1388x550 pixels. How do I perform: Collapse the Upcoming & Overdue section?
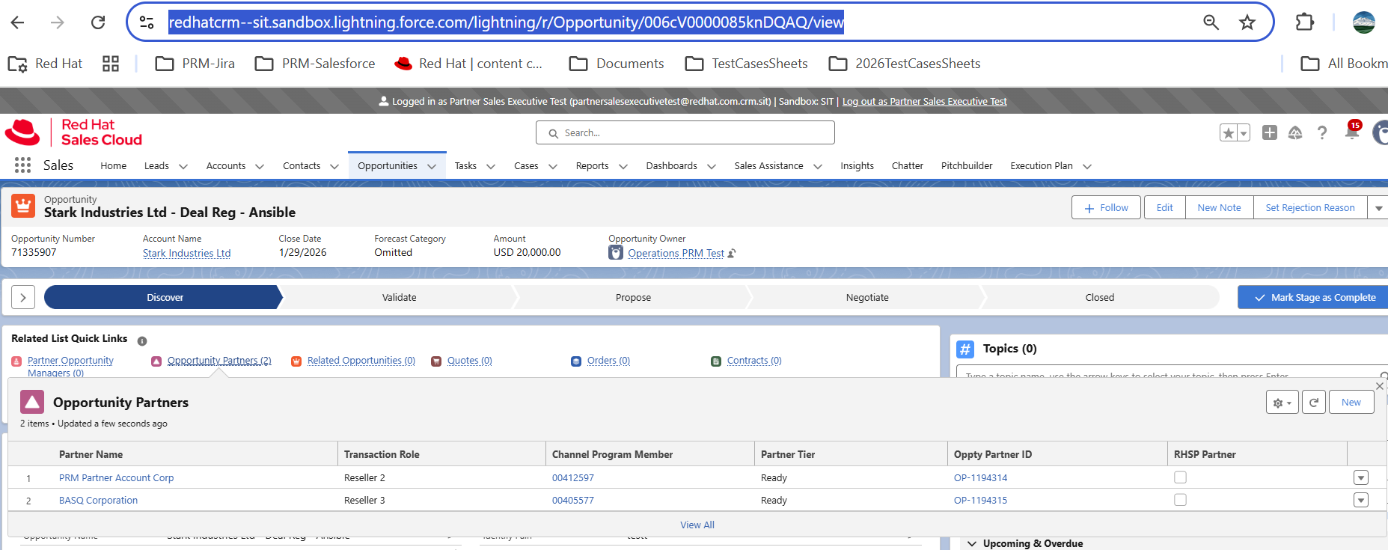pyautogui.click(x=972, y=543)
